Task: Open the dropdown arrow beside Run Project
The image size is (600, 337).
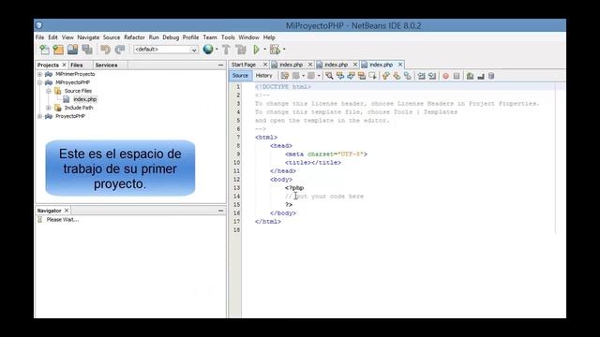Action: click(x=264, y=50)
